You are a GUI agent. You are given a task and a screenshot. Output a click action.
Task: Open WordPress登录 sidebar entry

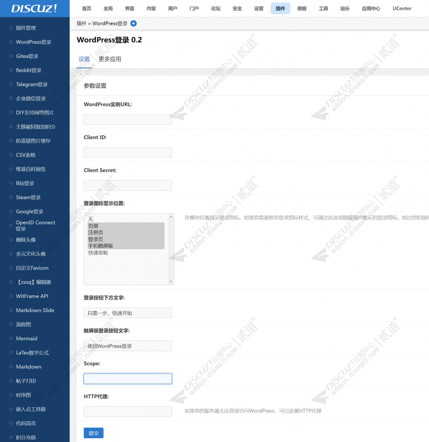33,42
